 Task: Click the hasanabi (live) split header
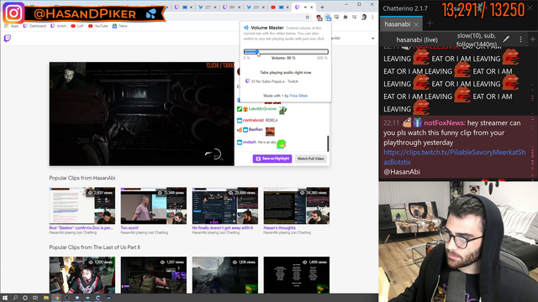coord(417,40)
